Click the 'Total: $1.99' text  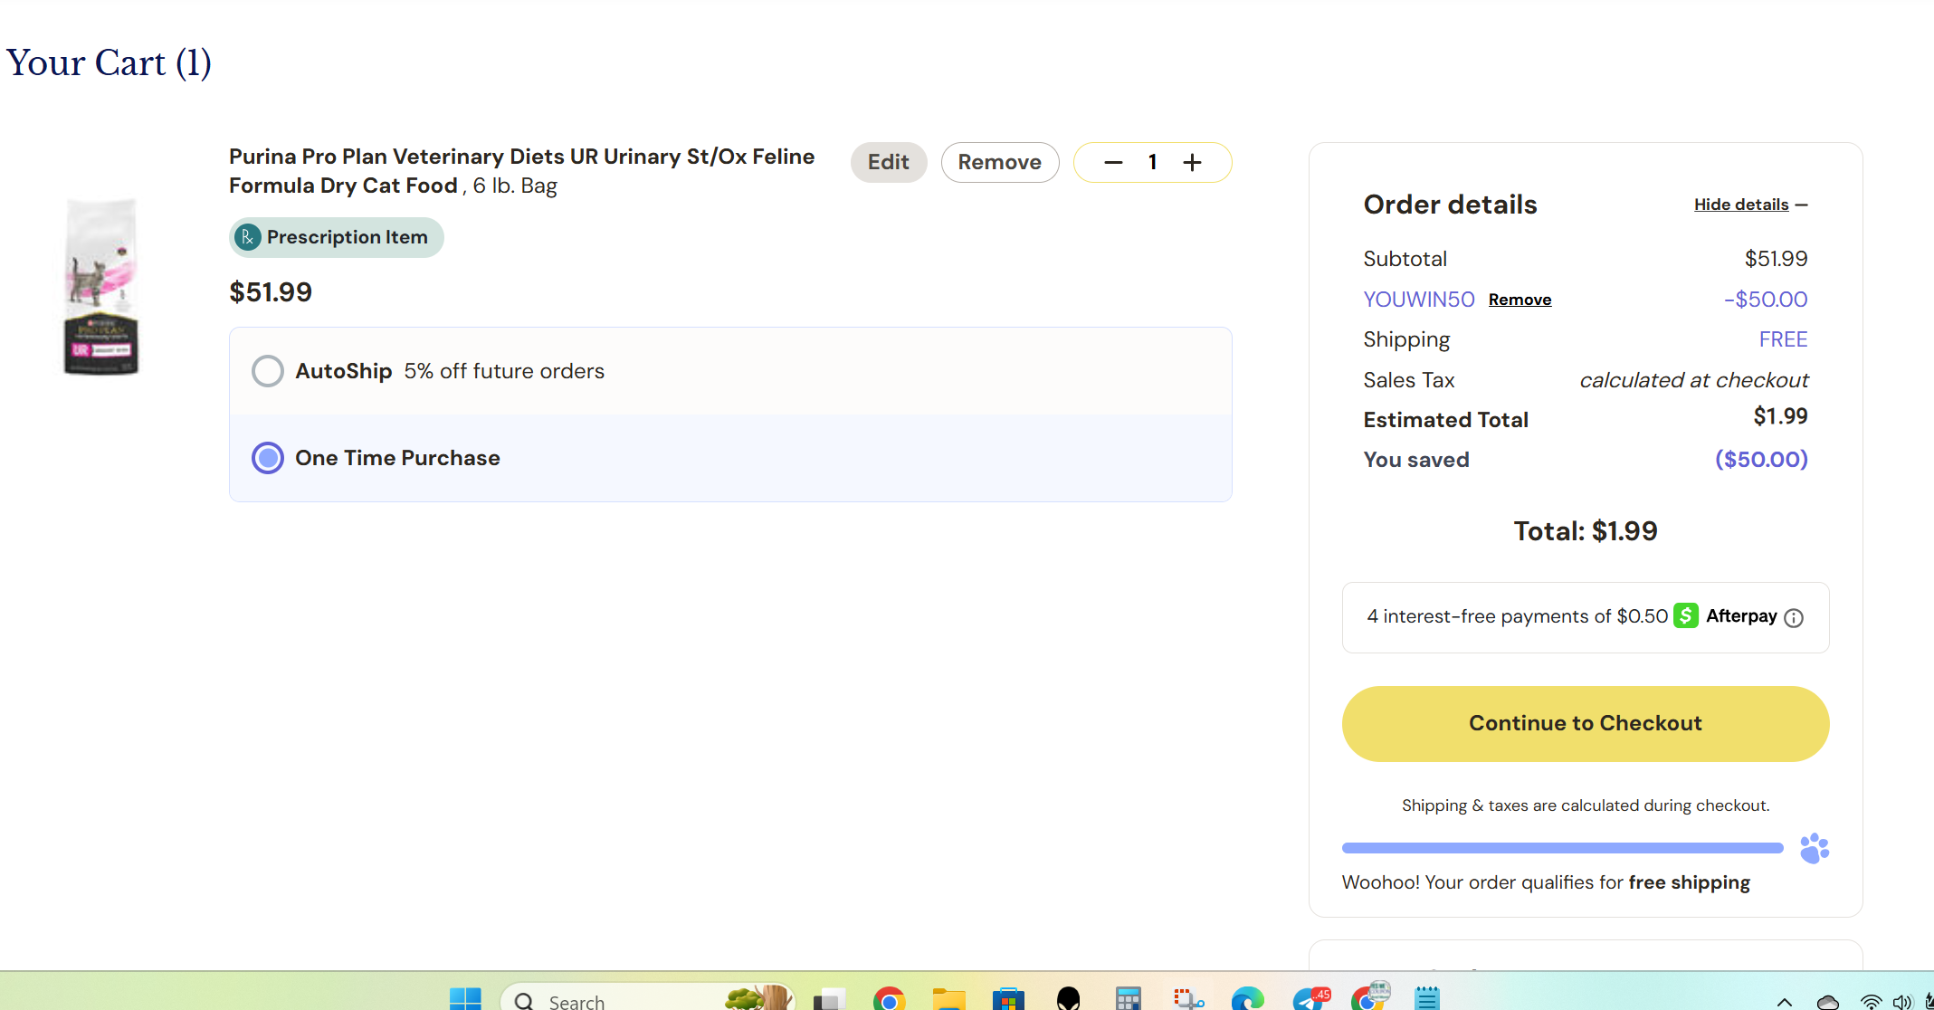[x=1586, y=531]
